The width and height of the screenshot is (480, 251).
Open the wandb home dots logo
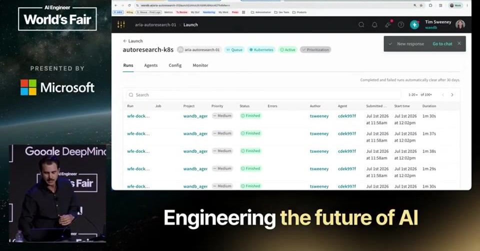[121, 25]
